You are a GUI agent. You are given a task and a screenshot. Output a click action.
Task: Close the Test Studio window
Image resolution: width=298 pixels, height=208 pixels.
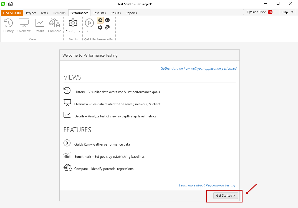pyautogui.click(x=291, y=3)
